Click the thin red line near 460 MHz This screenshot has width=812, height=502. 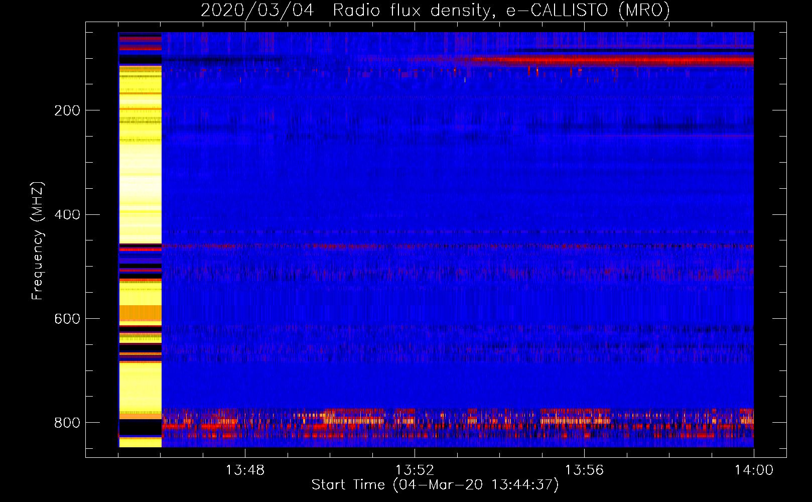[x=458, y=246]
